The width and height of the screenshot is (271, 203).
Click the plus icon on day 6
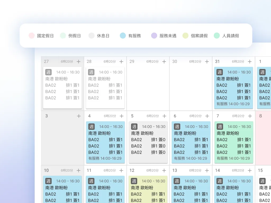point(207,116)
